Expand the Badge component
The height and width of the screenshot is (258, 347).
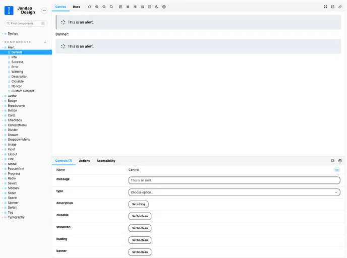12,101
